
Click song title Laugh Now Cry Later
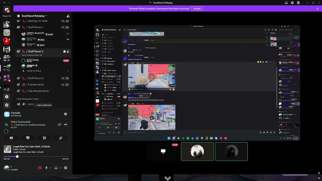tap(31, 146)
